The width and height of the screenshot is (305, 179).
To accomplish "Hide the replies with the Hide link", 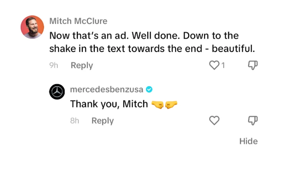I will [248, 141].
